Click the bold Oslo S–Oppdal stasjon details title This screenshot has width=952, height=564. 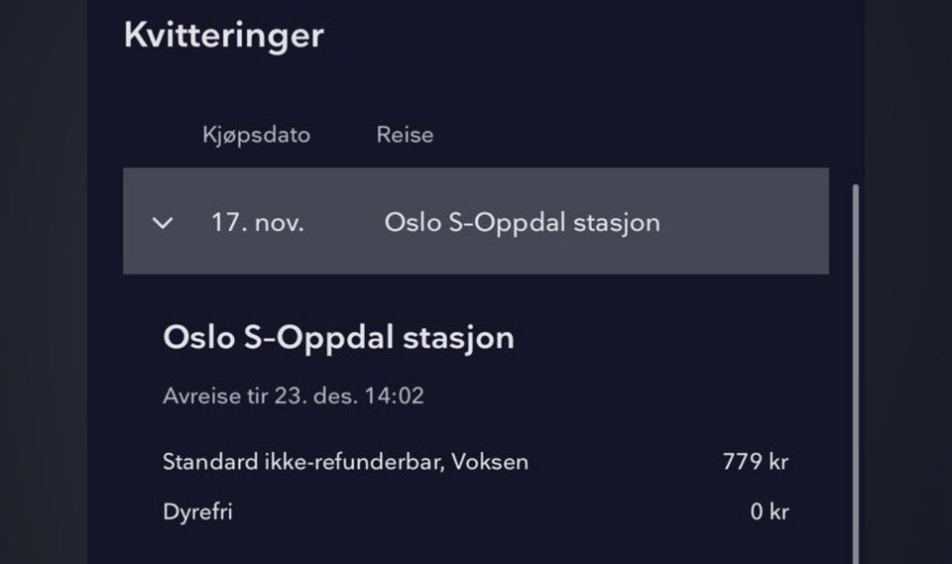click(338, 337)
